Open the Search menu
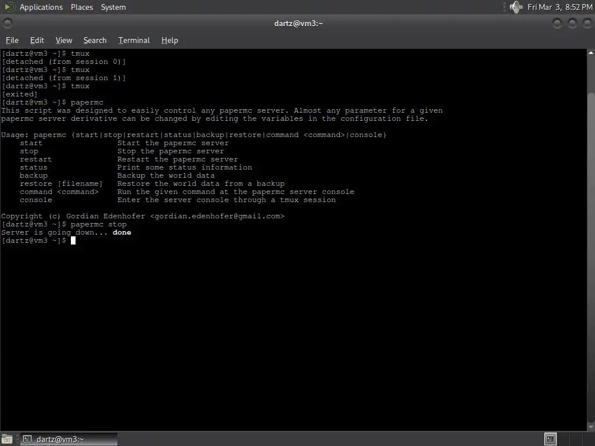595x446 pixels. (x=95, y=40)
